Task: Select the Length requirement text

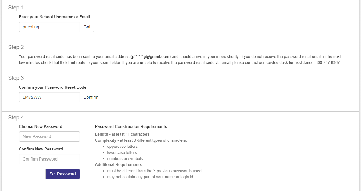Action: [122, 134]
